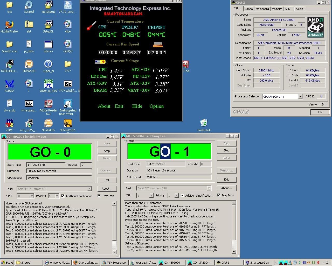This screenshot has height=266, width=332.
Task: Click the Duration field in GO - 0 window
Action: coord(59,171)
